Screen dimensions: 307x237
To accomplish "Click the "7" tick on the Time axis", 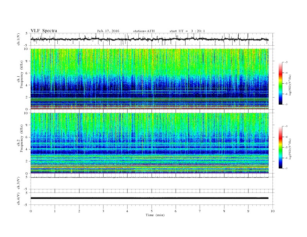I will [x=200, y=211].
